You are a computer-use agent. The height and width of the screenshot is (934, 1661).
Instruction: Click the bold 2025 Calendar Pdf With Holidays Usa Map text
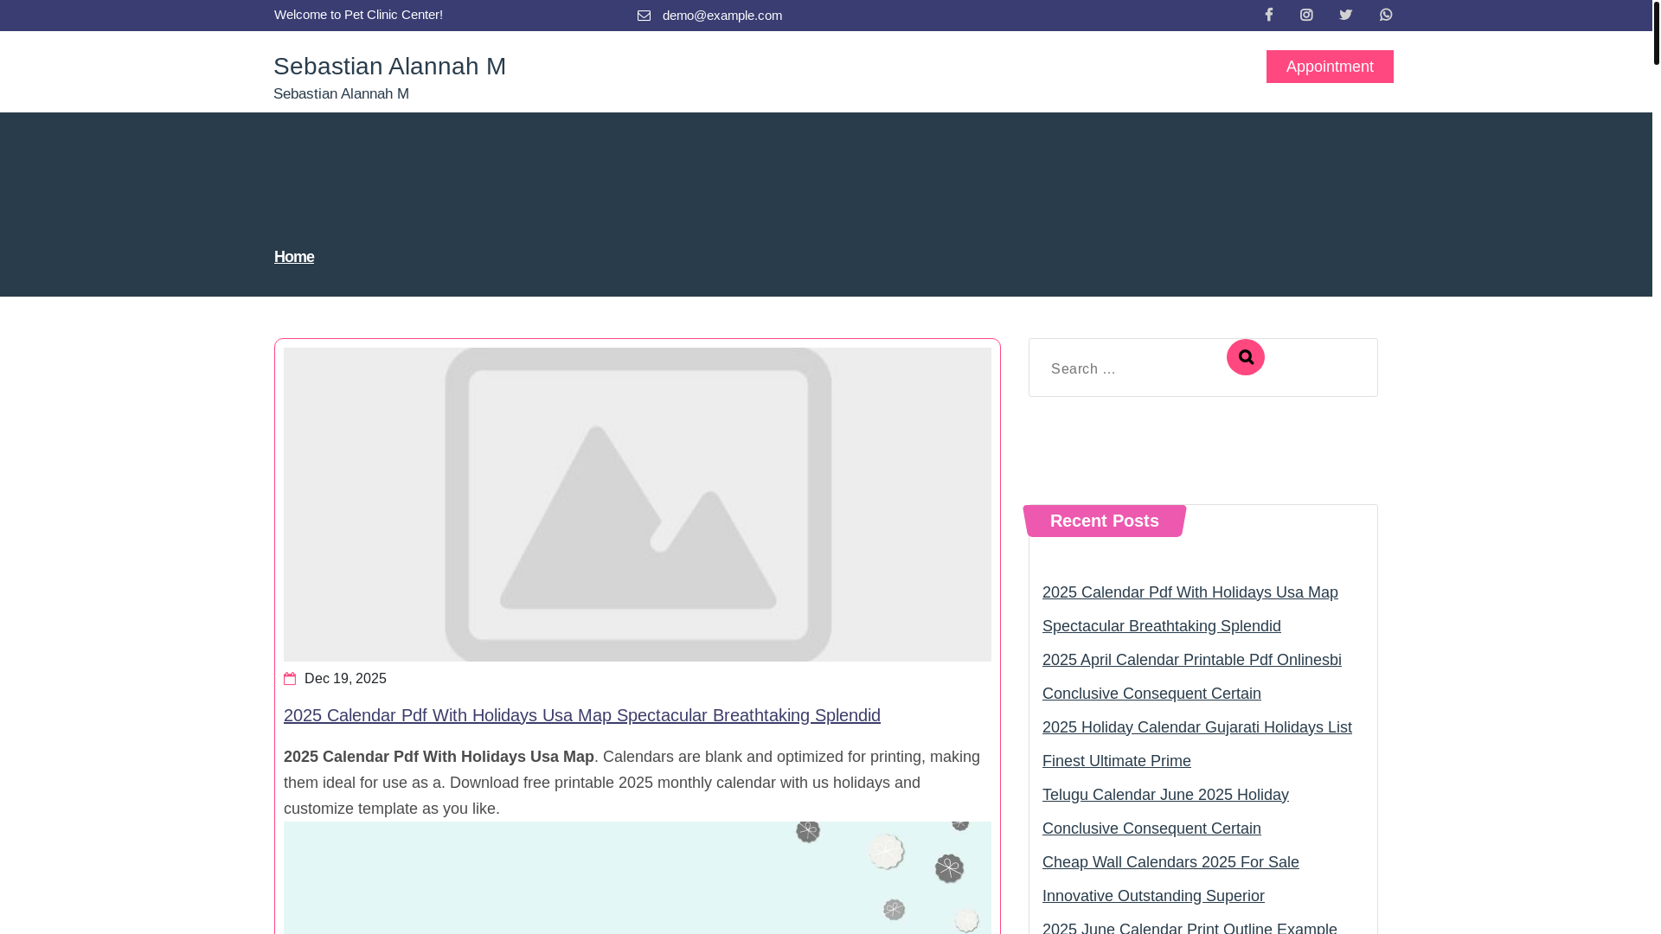coord(439,757)
